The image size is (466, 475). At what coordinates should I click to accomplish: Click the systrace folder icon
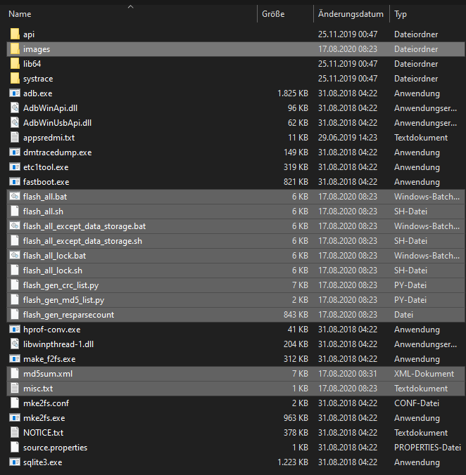(15, 79)
